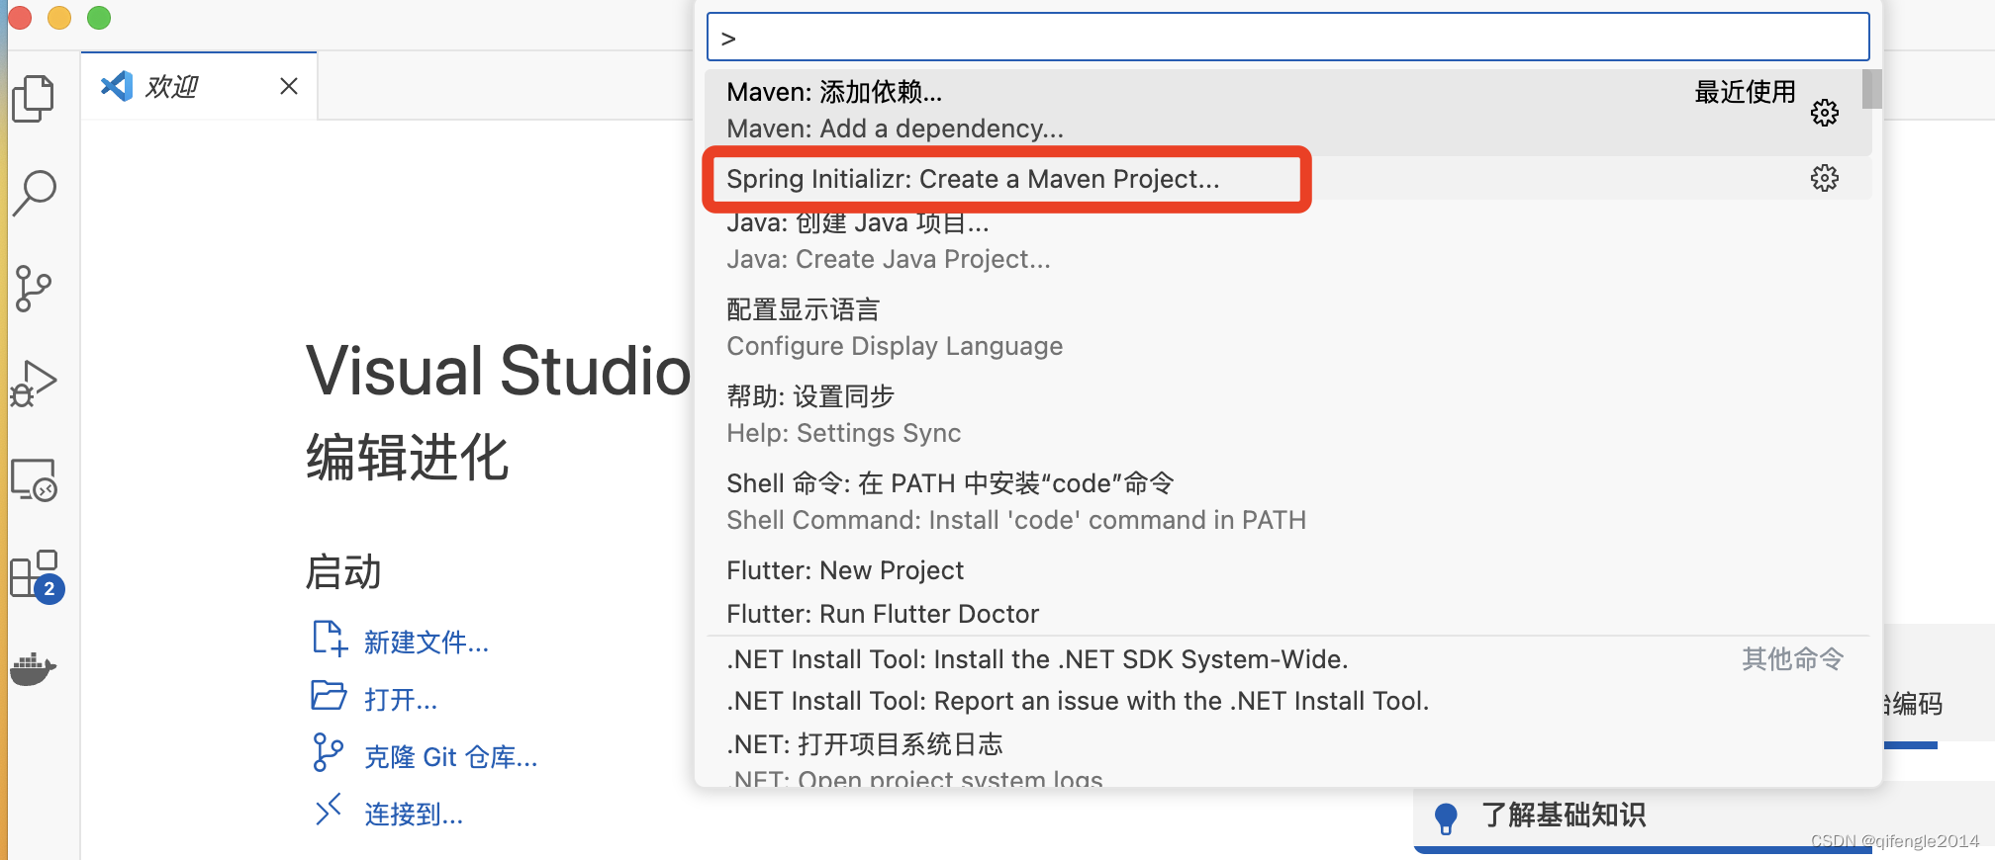Click the 克隆 Git 仓库... link

coord(451,757)
